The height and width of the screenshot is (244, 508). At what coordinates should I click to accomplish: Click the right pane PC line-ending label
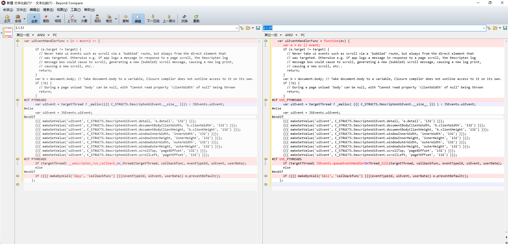coord(303,35)
